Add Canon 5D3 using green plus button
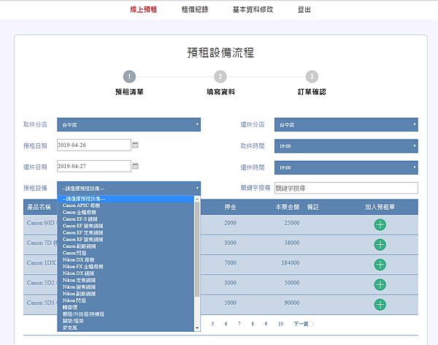Screen dimensions: 438x345 [380, 303]
